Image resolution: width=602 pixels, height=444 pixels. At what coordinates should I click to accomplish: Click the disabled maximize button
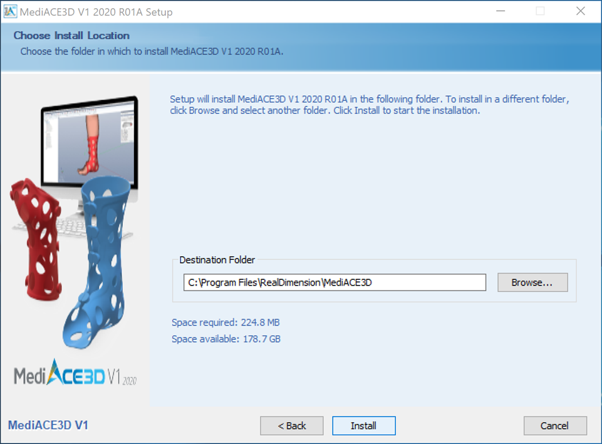pos(540,11)
